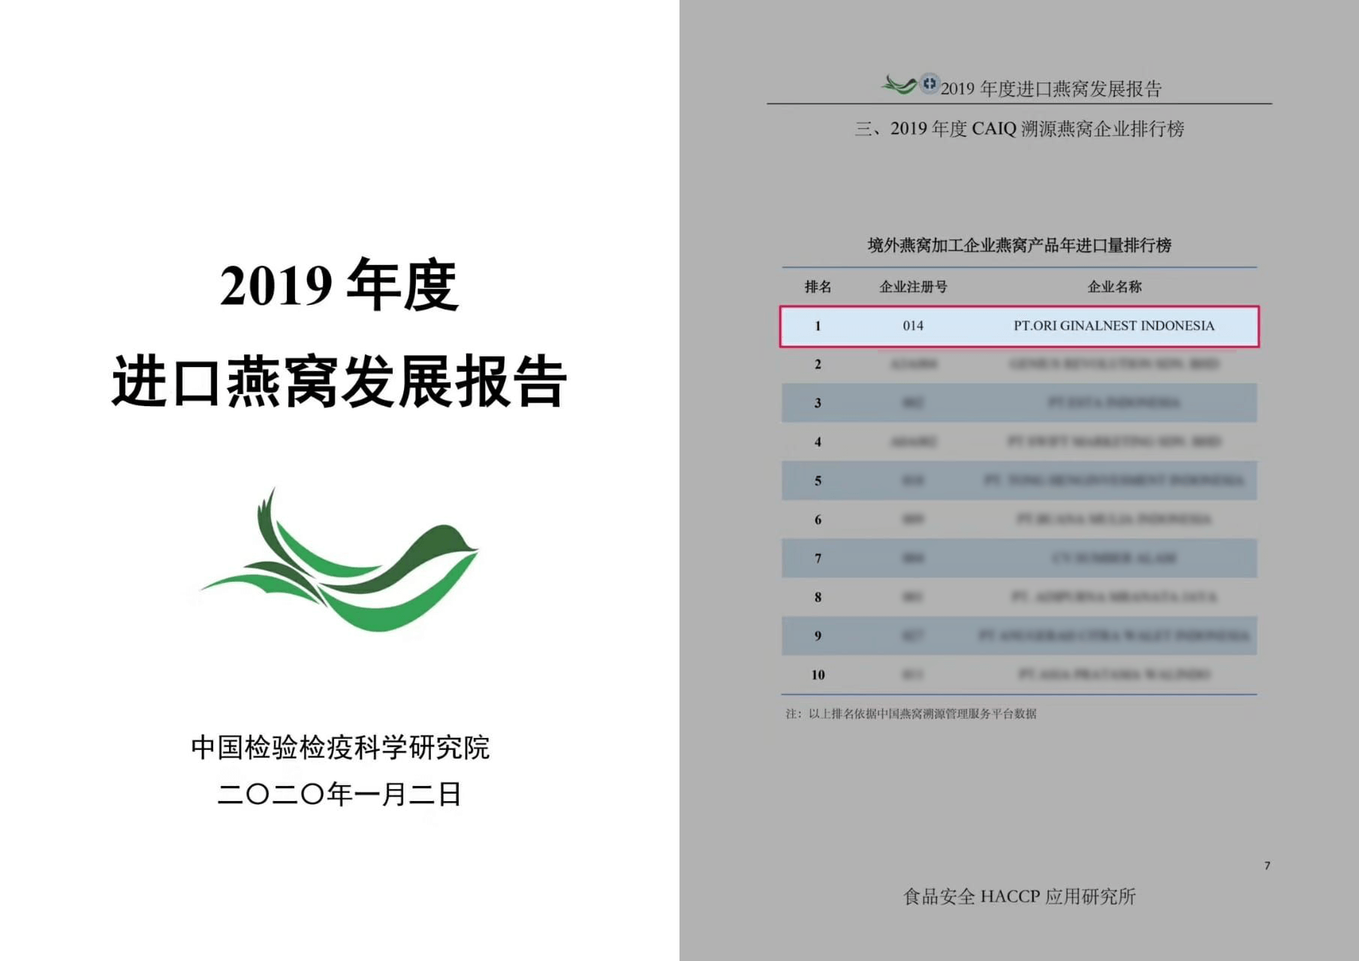Click "中国检验检疫科学研究院" on the cover
The width and height of the screenshot is (1359, 961).
(x=340, y=748)
